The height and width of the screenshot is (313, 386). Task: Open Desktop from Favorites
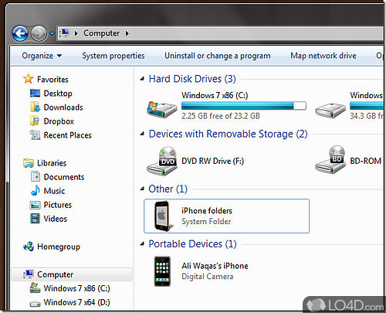[x=58, y=94]
